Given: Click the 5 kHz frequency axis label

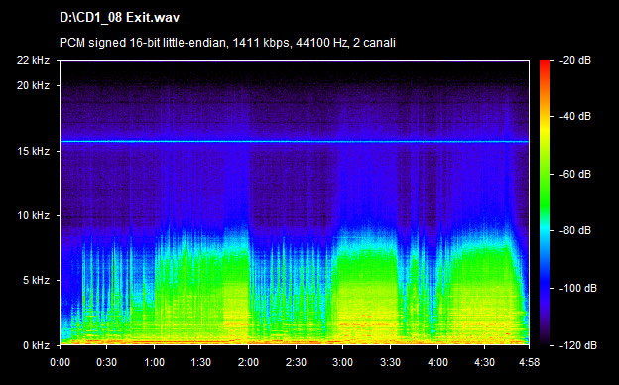Looking at the screenshot, I should tap(36, 281).
